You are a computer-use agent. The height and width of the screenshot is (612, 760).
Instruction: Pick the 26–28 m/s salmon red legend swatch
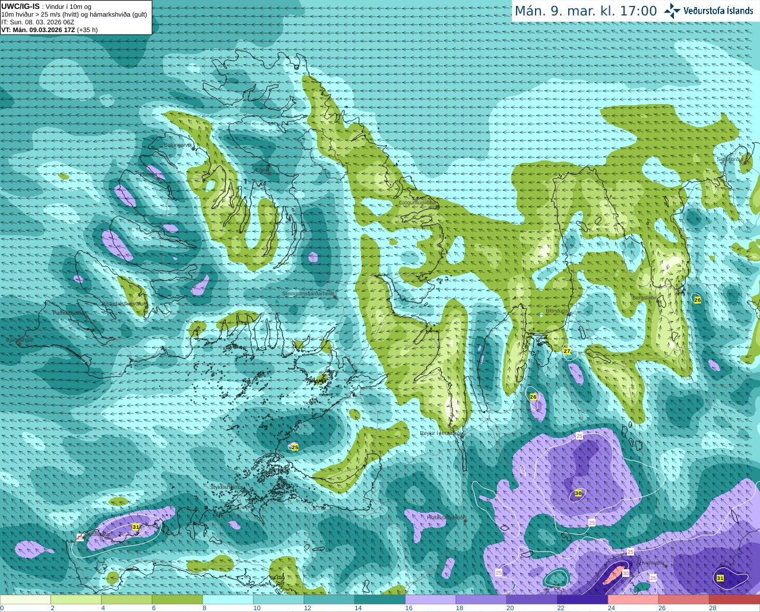(684, 600)
